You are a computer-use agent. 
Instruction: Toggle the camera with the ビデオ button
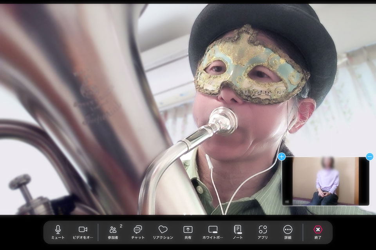(83, 232)
